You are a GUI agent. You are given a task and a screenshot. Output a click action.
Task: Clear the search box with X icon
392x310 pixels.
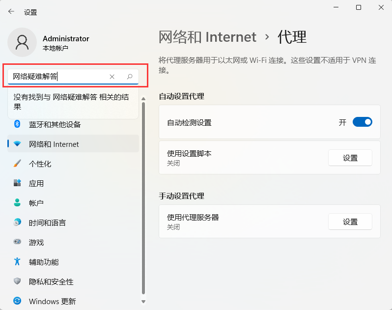(112, 77)
